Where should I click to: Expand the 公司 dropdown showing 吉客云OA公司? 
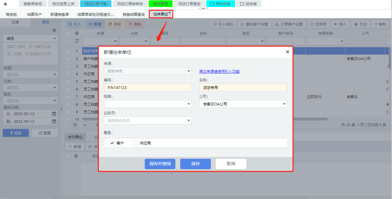coord(243,104)
